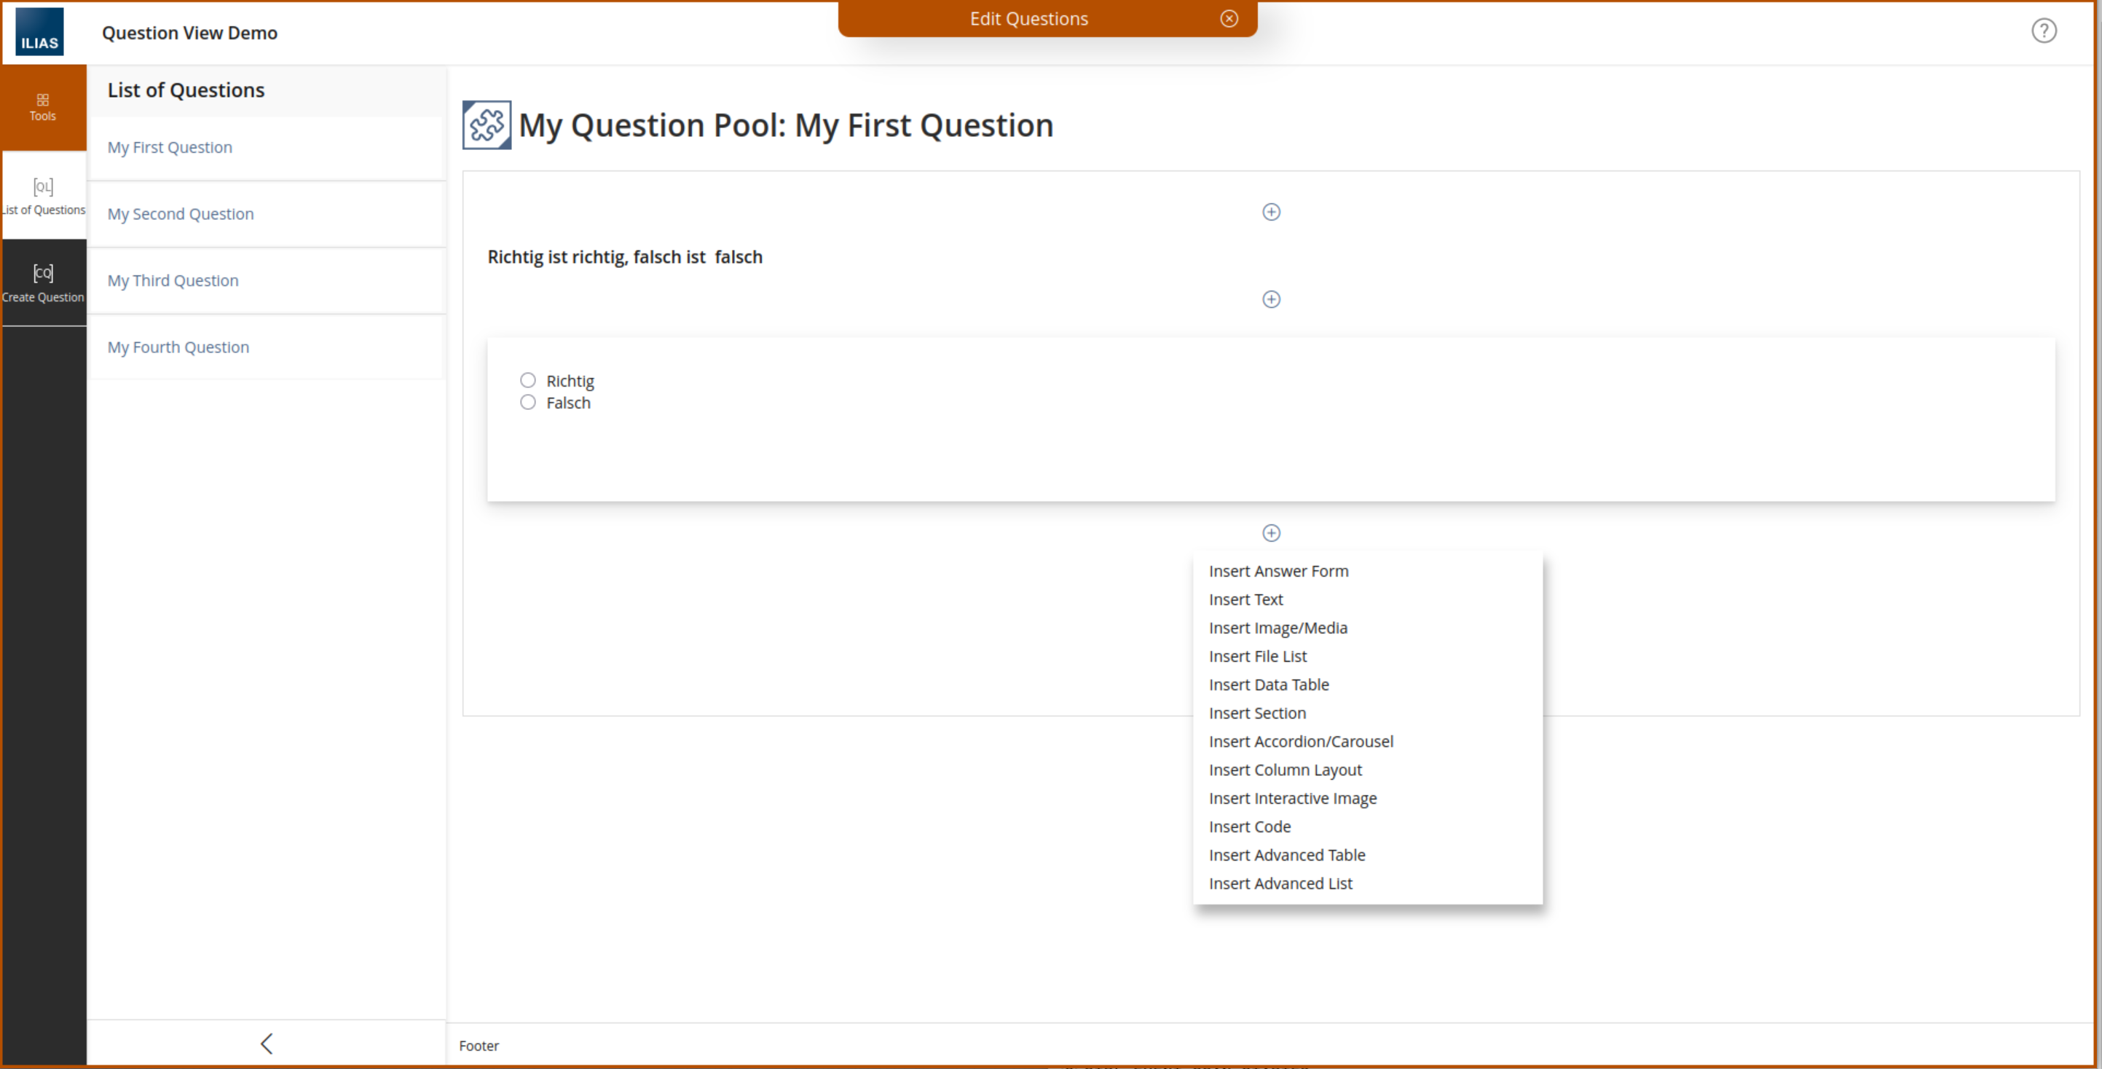Click the plus icon above the insert menu
Viewport: 2102px width, 1069px height.
coord(1270,533)
